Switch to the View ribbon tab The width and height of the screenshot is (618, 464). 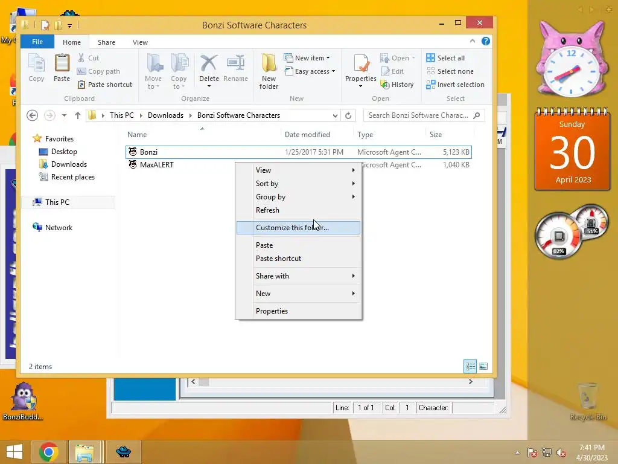coord(140,42)
